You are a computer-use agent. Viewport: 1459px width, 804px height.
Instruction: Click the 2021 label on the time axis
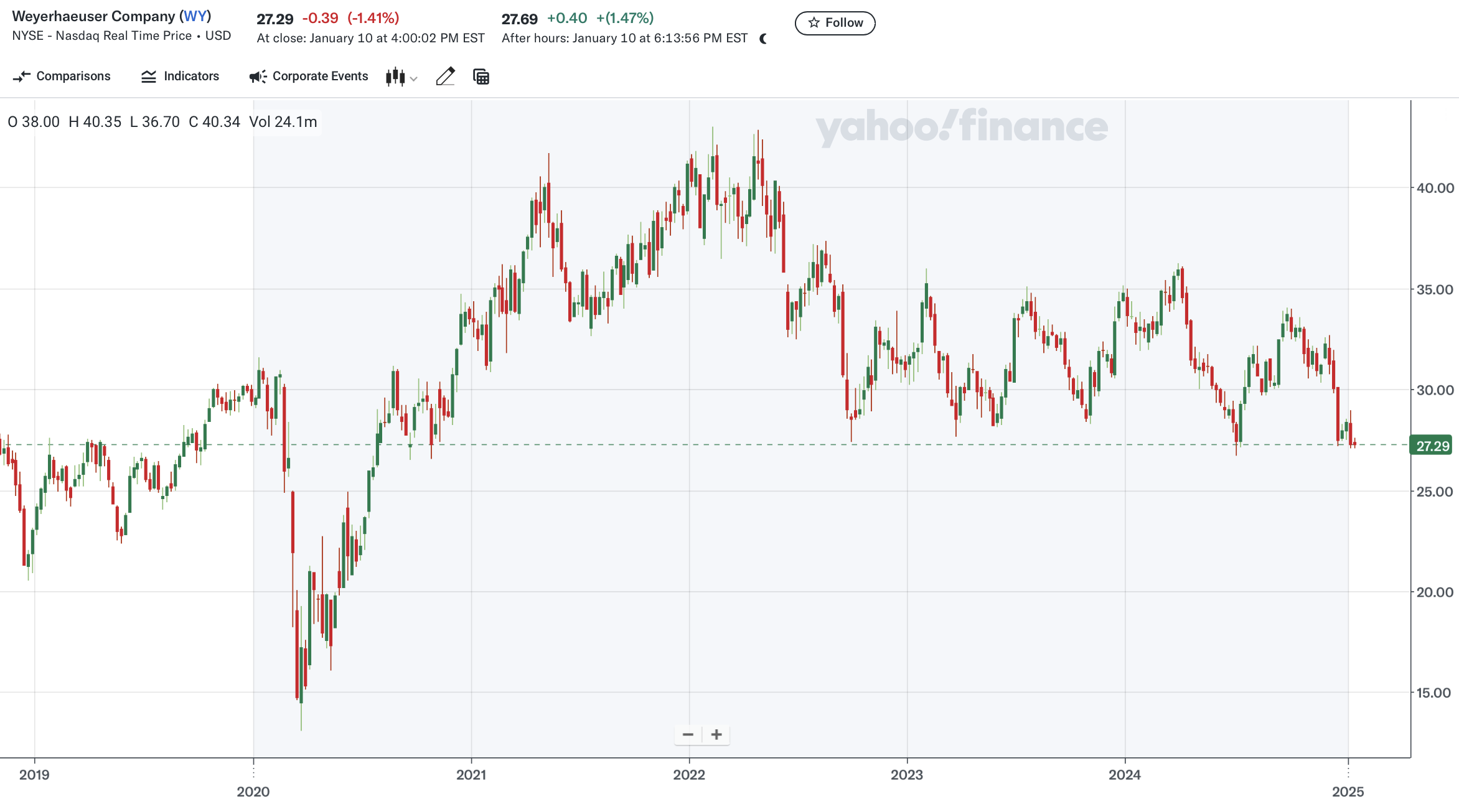tap(471, 775)
